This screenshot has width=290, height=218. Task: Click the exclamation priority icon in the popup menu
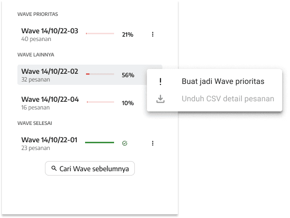click(160, 82)
